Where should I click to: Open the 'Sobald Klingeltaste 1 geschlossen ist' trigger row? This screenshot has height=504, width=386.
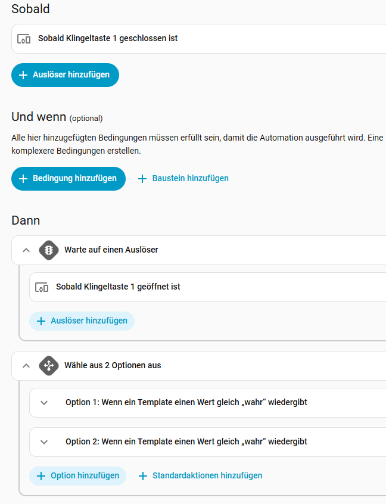(179, 39)
